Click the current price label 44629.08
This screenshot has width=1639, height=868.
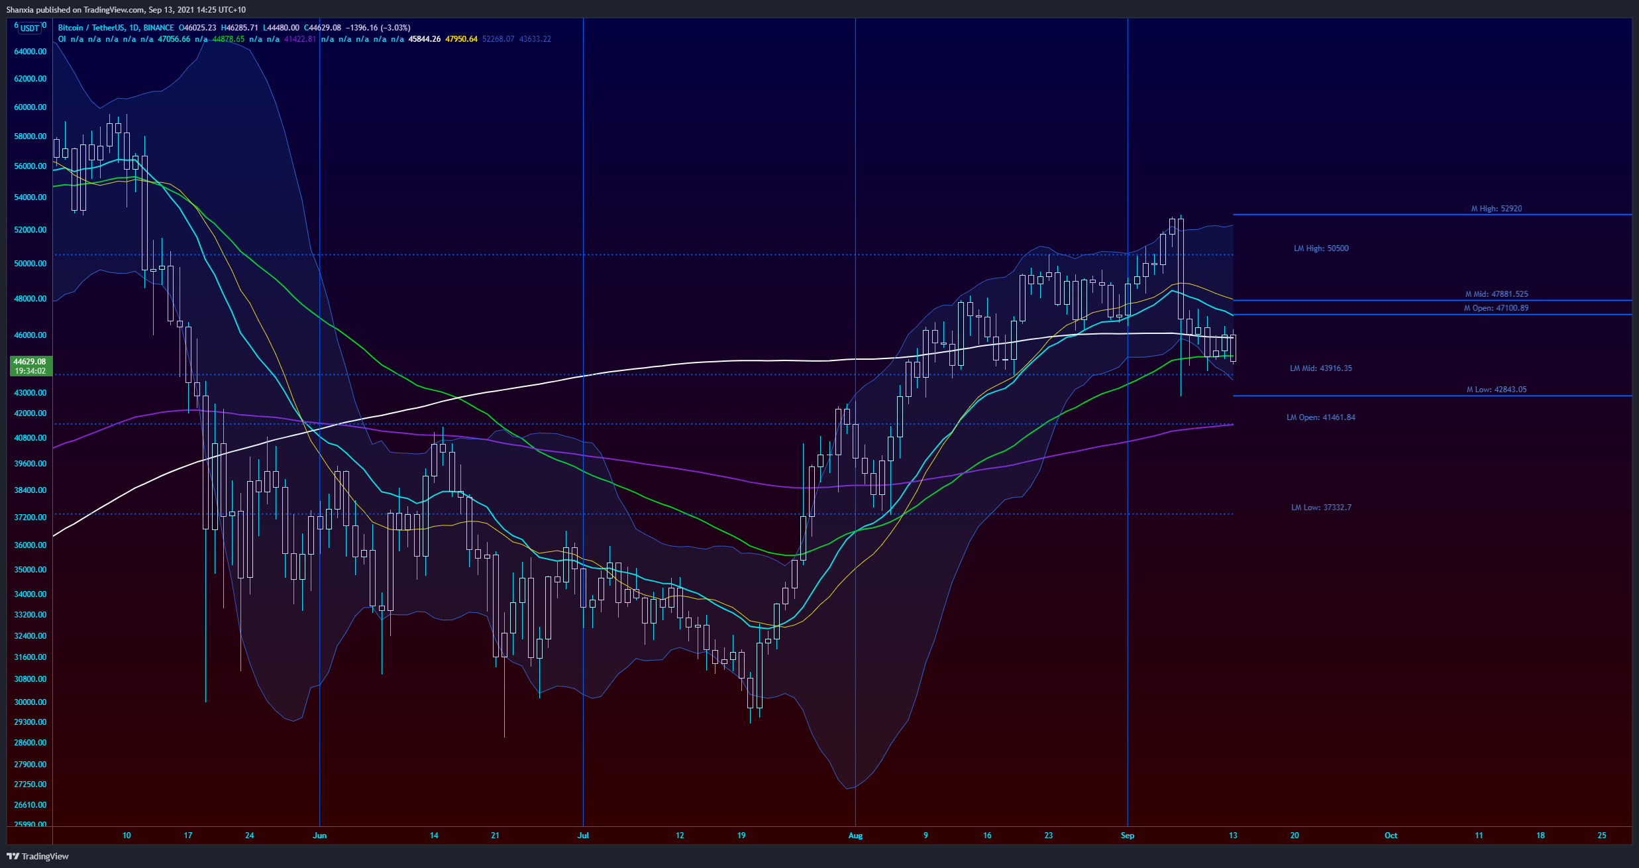click(x=30, y=361)
